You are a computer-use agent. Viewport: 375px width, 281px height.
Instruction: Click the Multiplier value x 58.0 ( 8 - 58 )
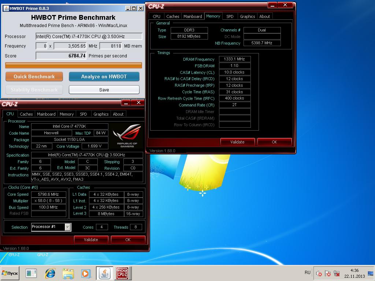click(x=49, y=201)
